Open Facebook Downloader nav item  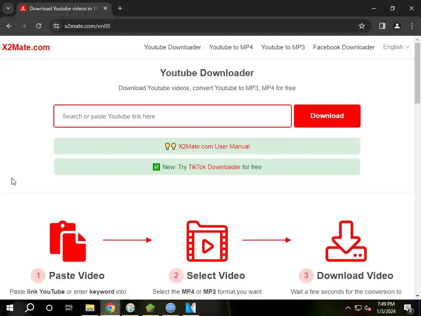tap(344, 47)
